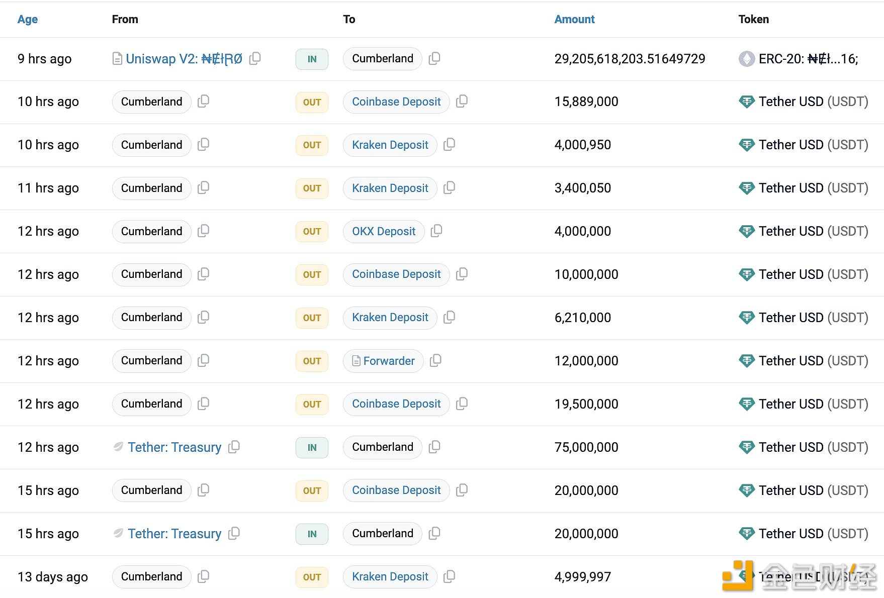884x598 pixels.
Task: Copy the Cumberland sender address in the 4,000,000 row
Action: tap(203, 231)
